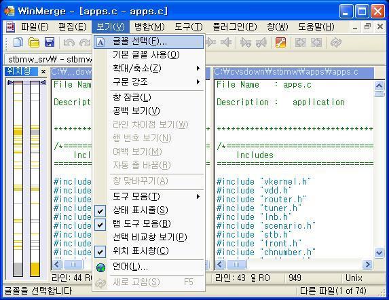Screen dimensions: 389x300
Task: Click WinMerge app icon in title bar
Action: (x=9, y=11)
